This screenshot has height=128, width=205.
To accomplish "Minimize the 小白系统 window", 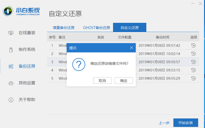I will click(193, 4).
